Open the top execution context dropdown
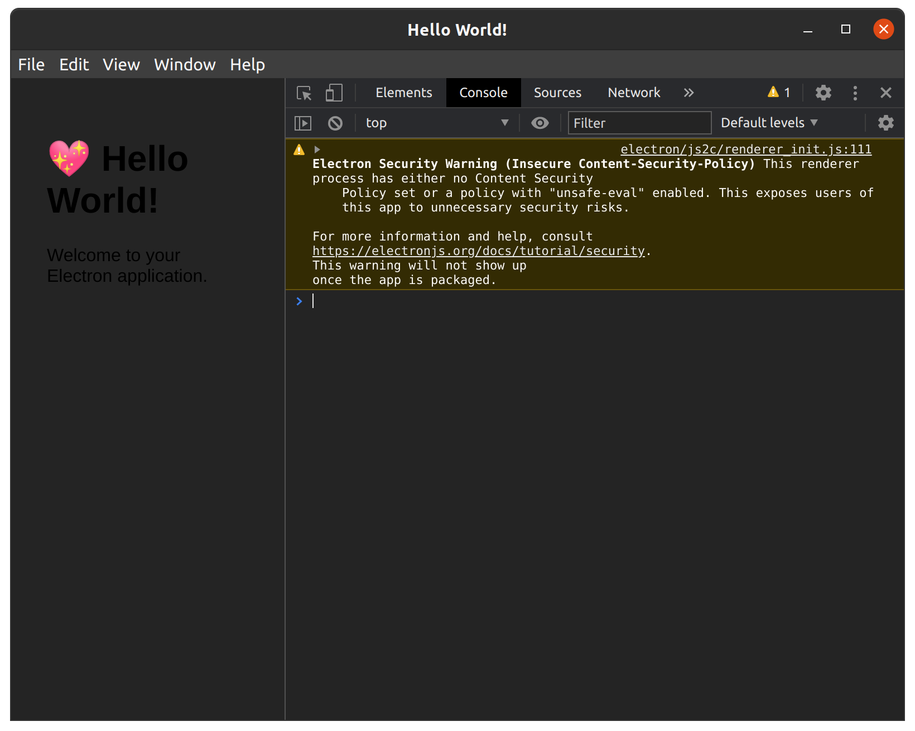Screen dimensions: 915x731 437,123
